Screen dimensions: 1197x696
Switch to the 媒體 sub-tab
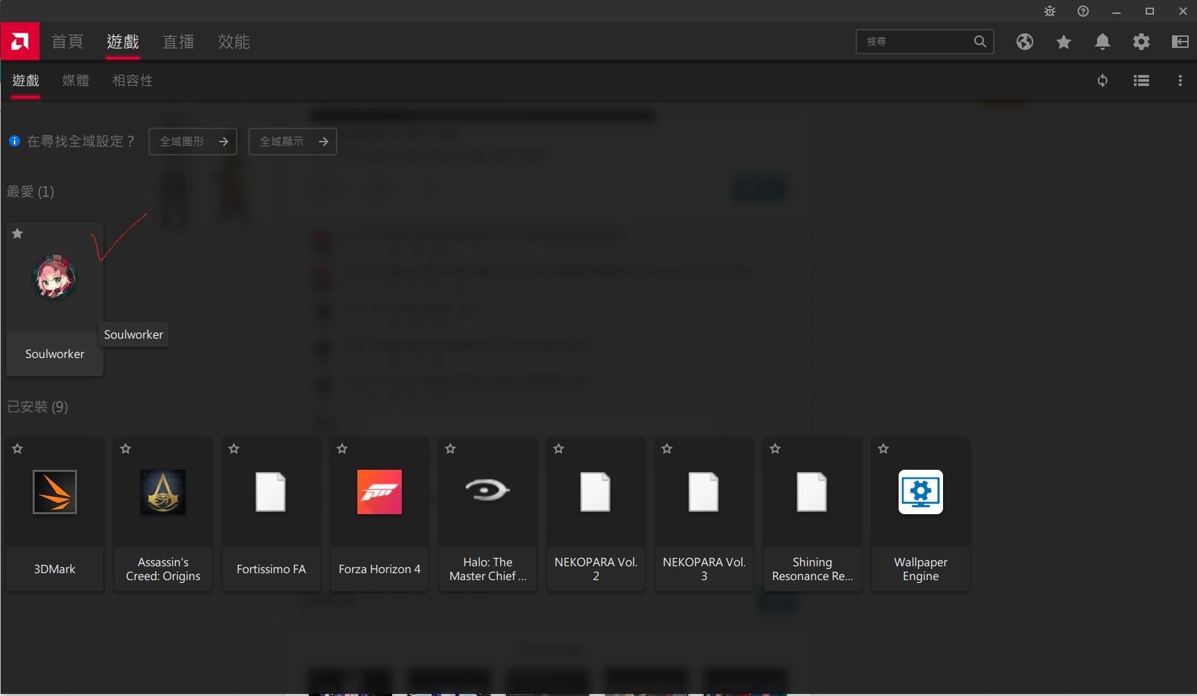(76, 80)
